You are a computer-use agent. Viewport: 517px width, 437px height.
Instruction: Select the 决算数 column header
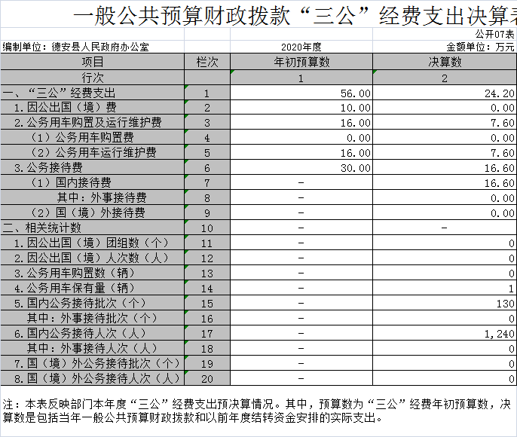[445, 62]
